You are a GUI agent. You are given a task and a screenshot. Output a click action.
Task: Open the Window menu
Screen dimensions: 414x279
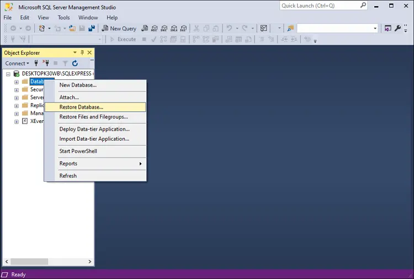click(x=88, y=18)
